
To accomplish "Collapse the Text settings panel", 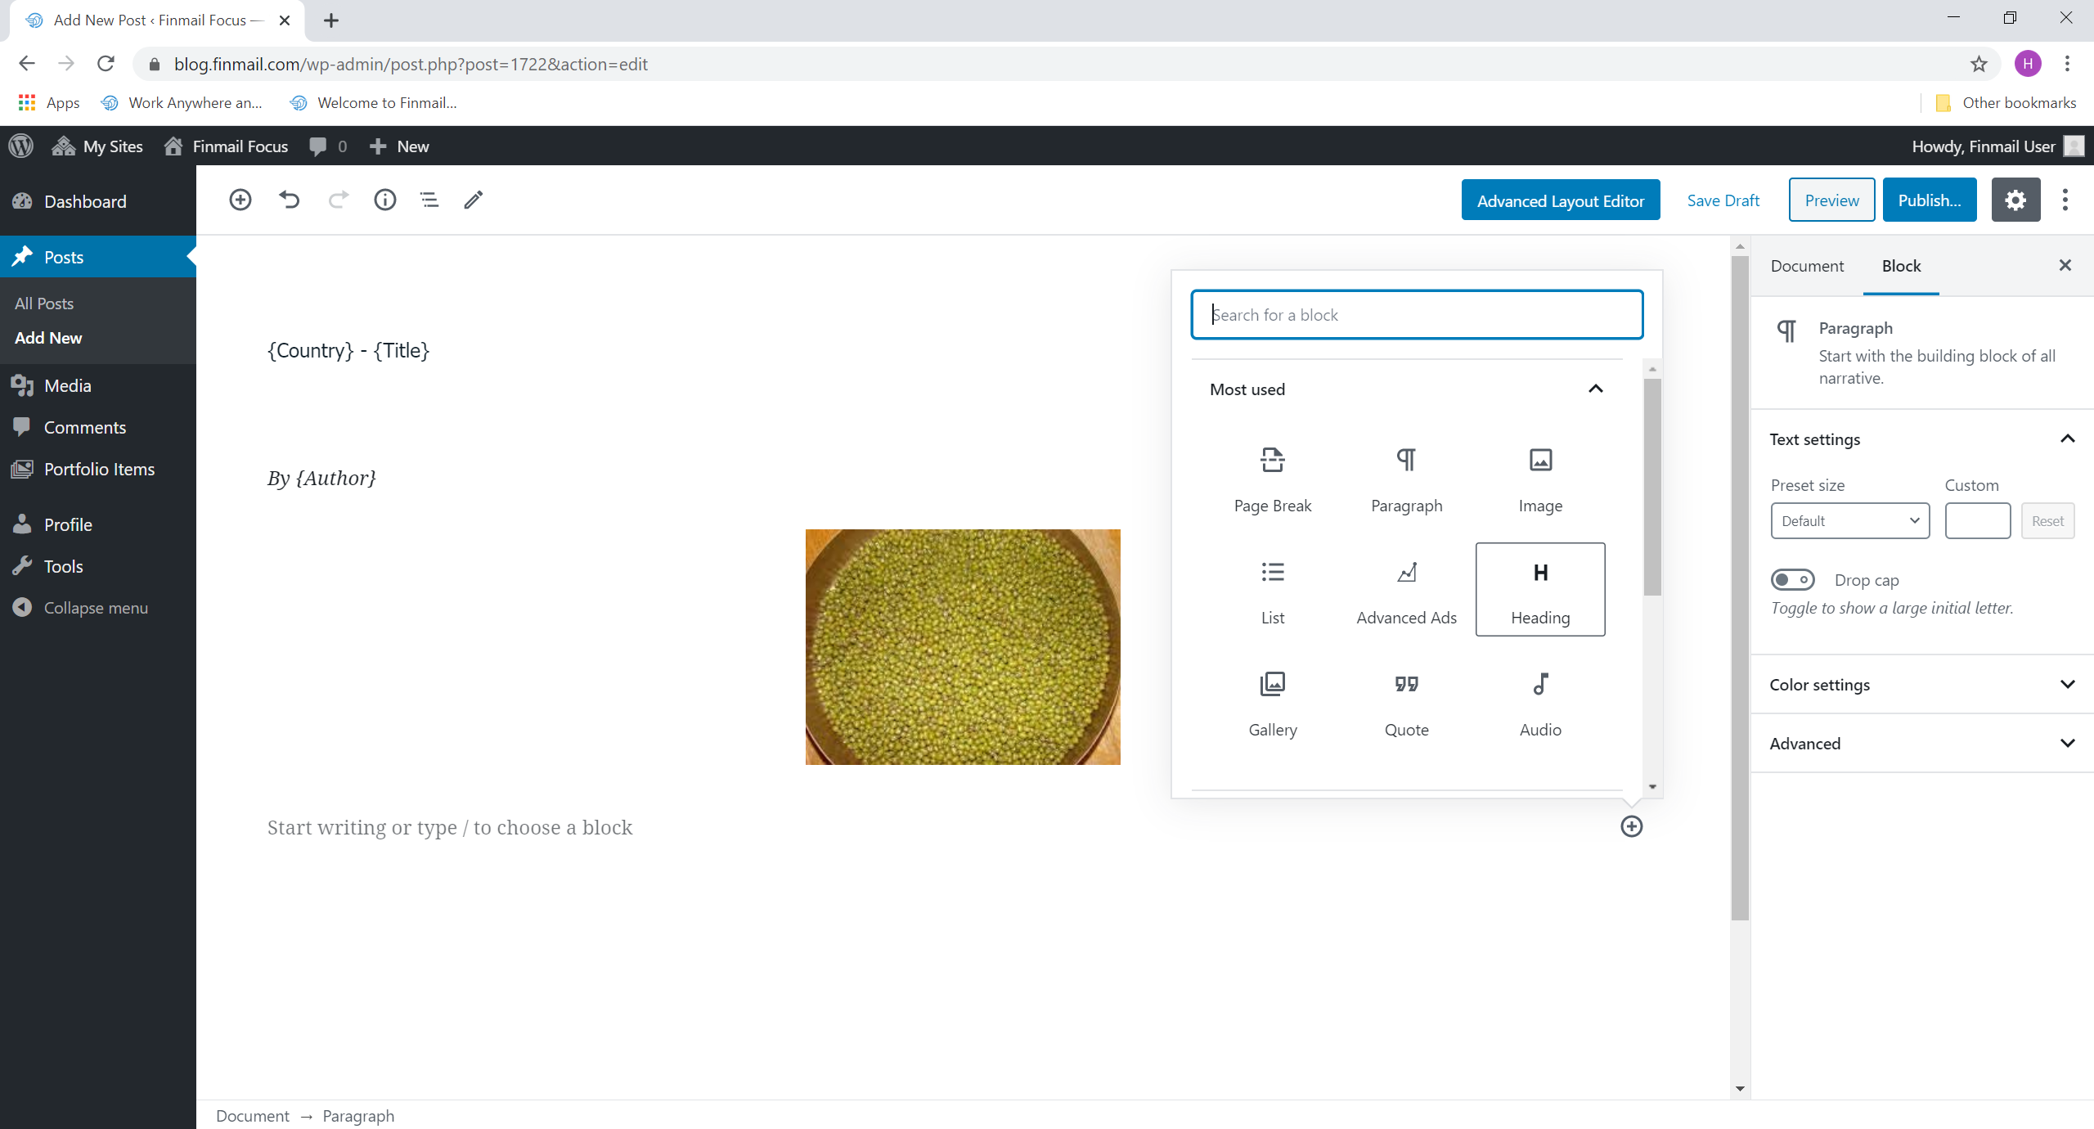I will click(1921, 439).
